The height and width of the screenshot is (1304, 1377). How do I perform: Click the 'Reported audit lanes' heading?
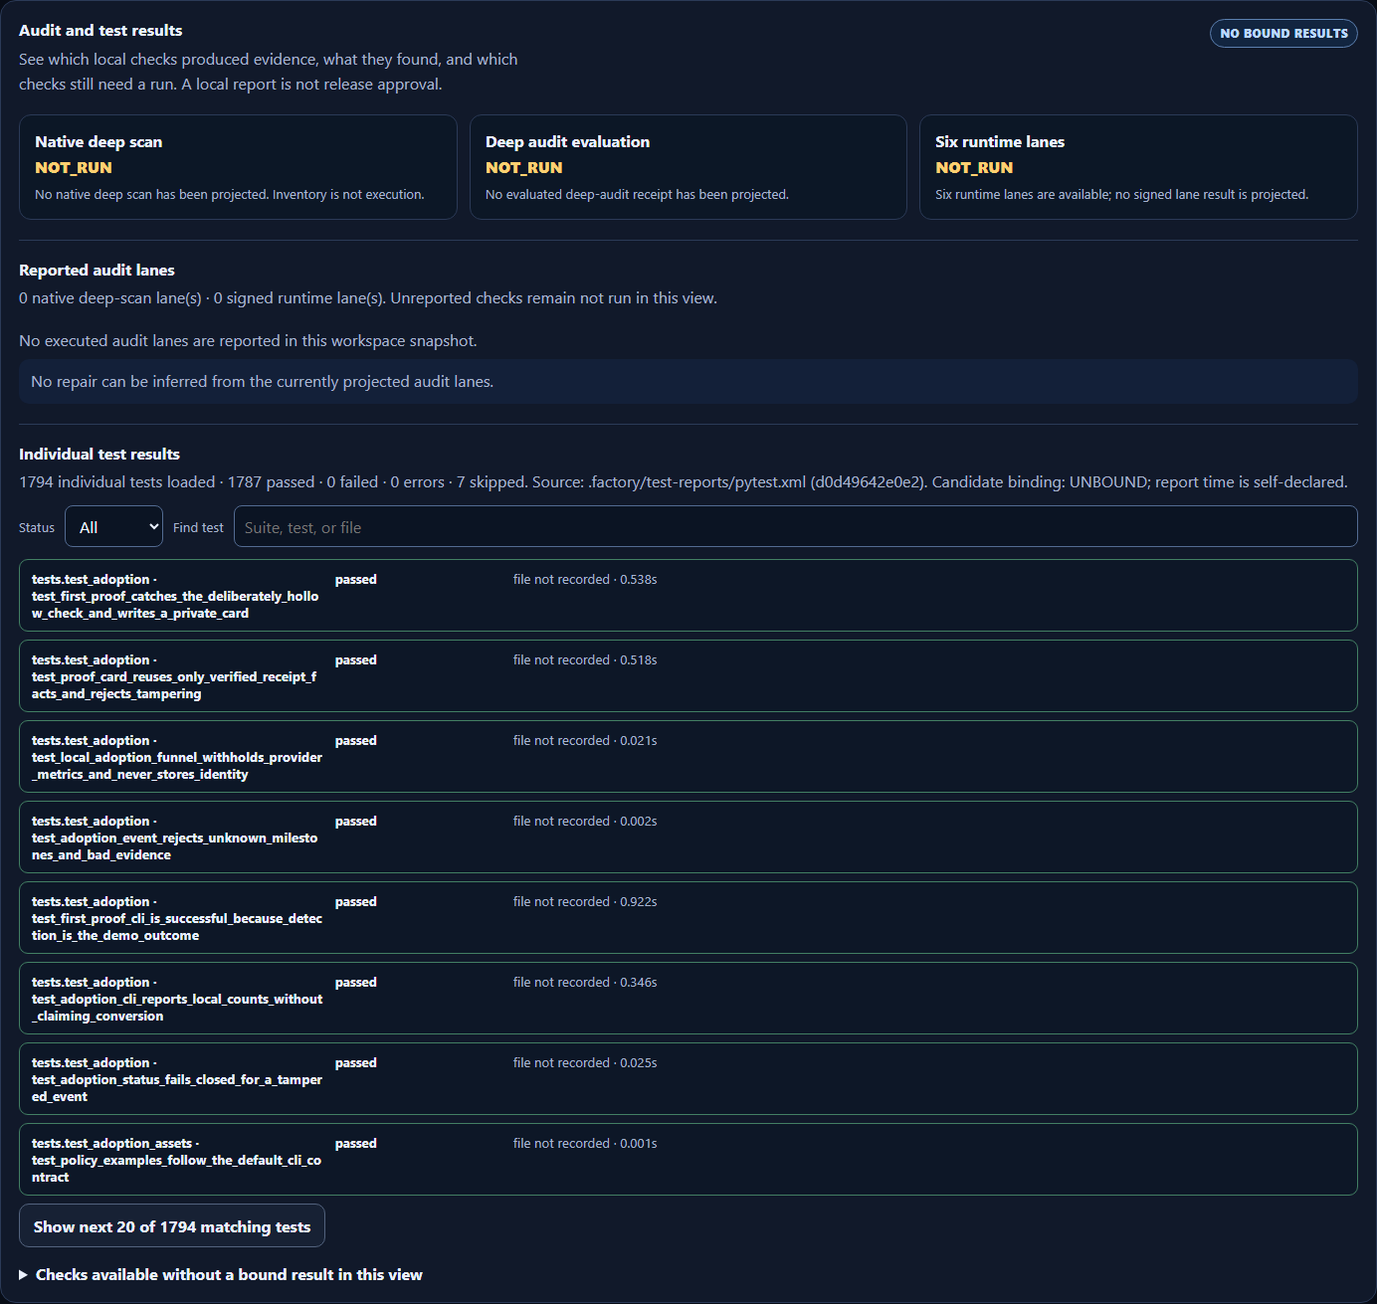coord(97,270)
